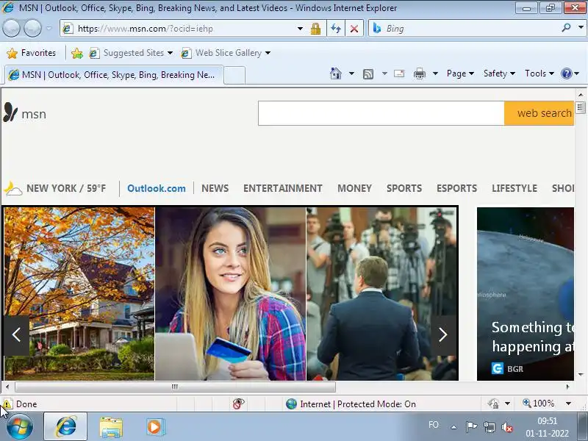Expand the address bar autocomplete dropdown
The height and width of the screenshot is (441, 588).
pyautogui.click(x=300, y=29)
